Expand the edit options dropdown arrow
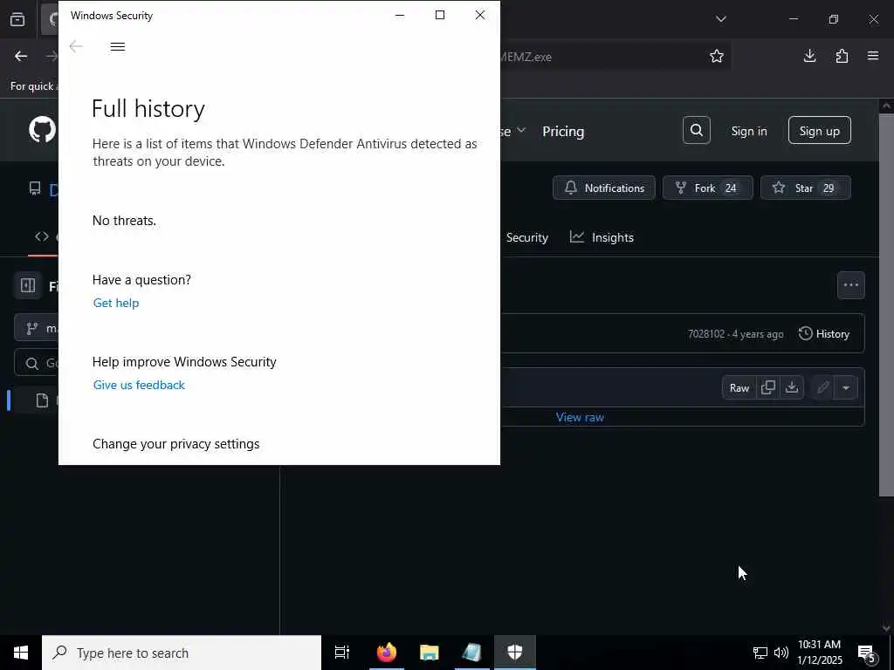The width and height of the screenshot is (894, 670). (x=845, y=388)
